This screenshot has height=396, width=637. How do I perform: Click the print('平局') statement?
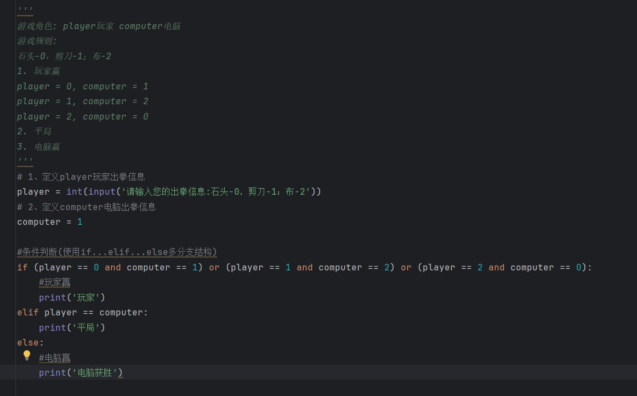72,327
